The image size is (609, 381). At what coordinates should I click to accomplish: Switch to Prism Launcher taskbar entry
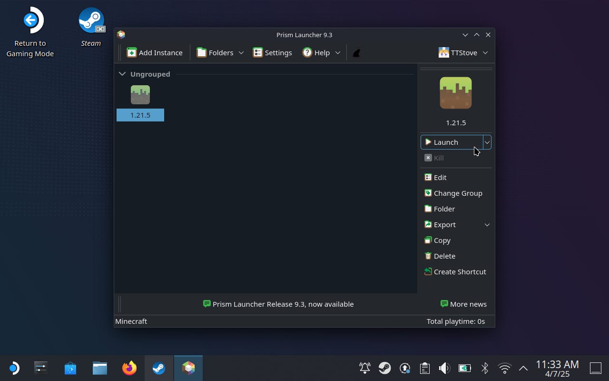(x=188, y=368)
